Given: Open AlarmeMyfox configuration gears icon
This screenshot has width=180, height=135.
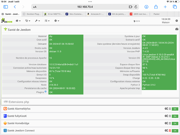Looking at the screenshot, I should coord(166,109).
